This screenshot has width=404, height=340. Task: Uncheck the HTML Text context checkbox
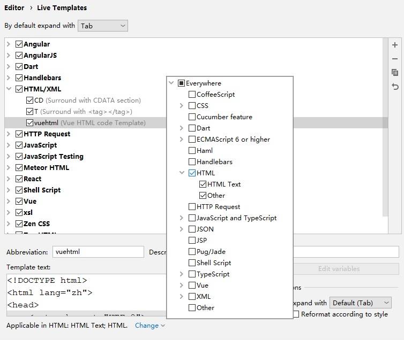tap(203, 184)
